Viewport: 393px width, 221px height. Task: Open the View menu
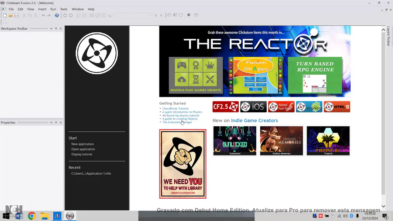coord(31,9)
